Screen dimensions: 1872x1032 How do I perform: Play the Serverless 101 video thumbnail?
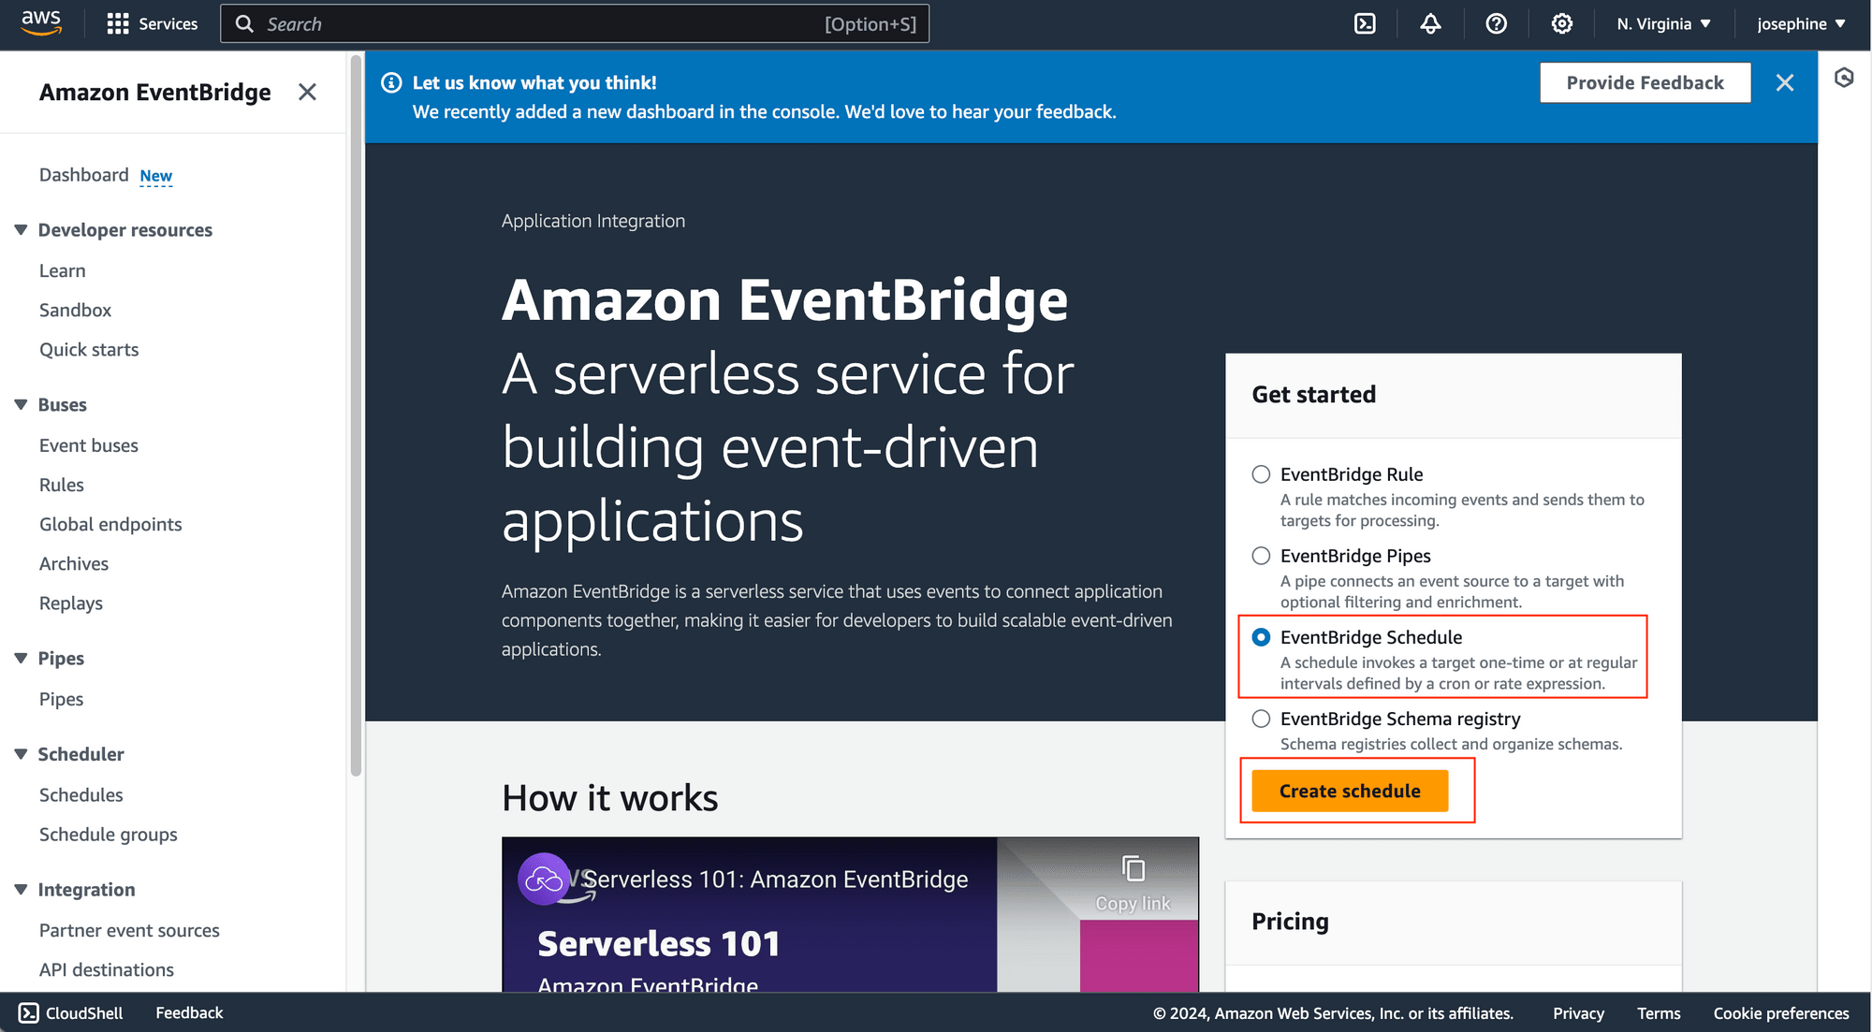(850, 914)
